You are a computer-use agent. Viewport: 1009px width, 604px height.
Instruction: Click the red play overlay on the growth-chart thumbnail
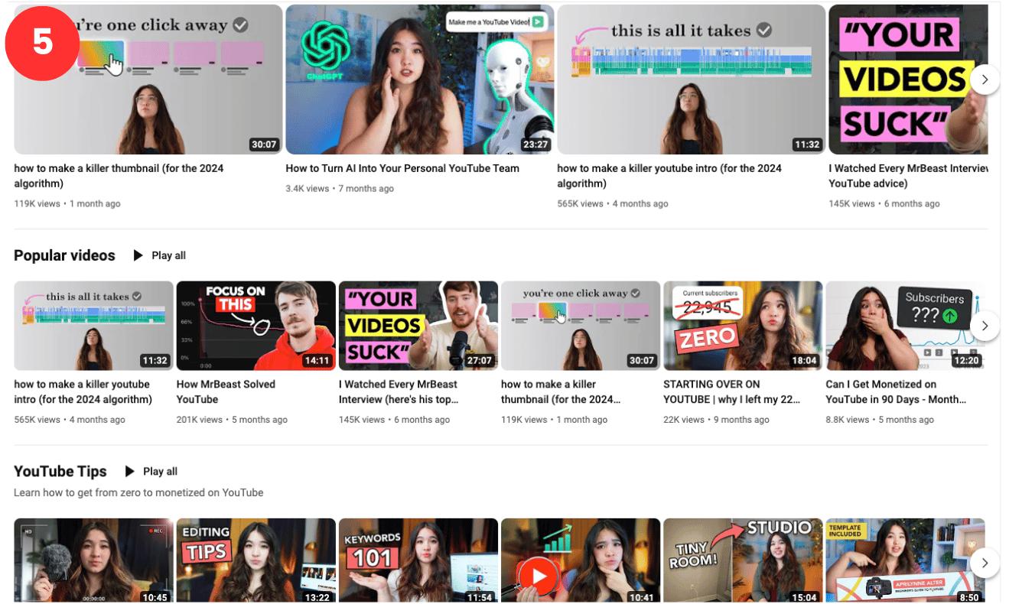pos(538,575)
